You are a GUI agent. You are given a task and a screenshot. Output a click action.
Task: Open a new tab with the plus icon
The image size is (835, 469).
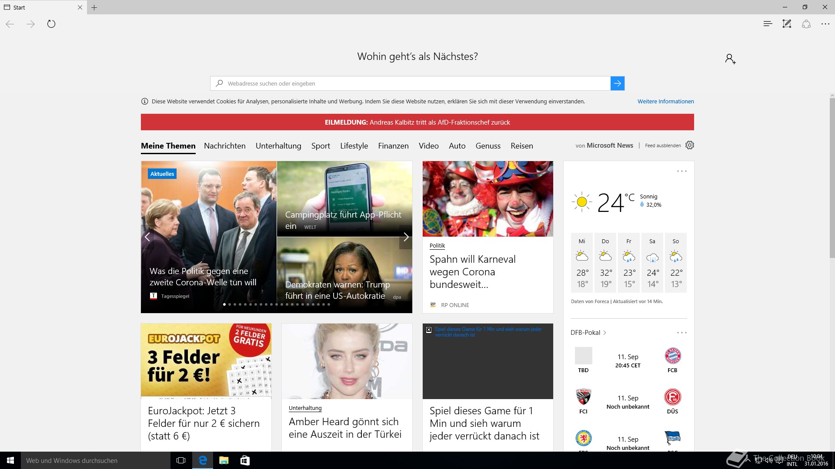coord(94,7)
